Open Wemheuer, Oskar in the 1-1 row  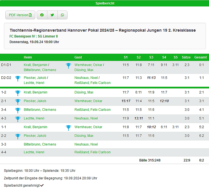point(88,127)
